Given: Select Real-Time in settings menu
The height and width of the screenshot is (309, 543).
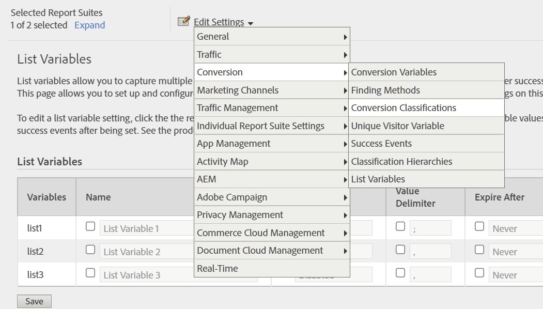Looking at the screenshot, I should pos(218,269).
